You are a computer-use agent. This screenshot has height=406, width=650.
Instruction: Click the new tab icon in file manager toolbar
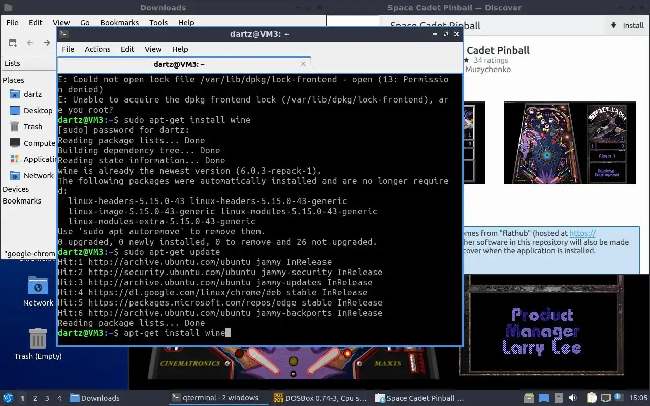(x=13, y=43)
